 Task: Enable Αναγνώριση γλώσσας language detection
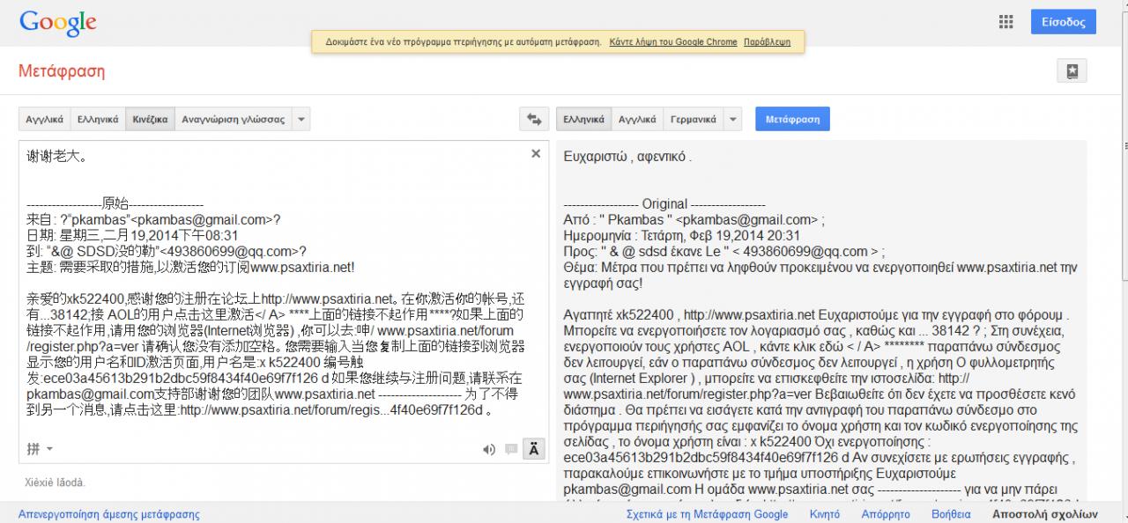(233, 119)
